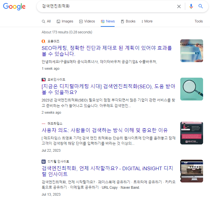Click the 모비인사이트 source favicon
The image size is (210, 197).
[x=44, y=80]
